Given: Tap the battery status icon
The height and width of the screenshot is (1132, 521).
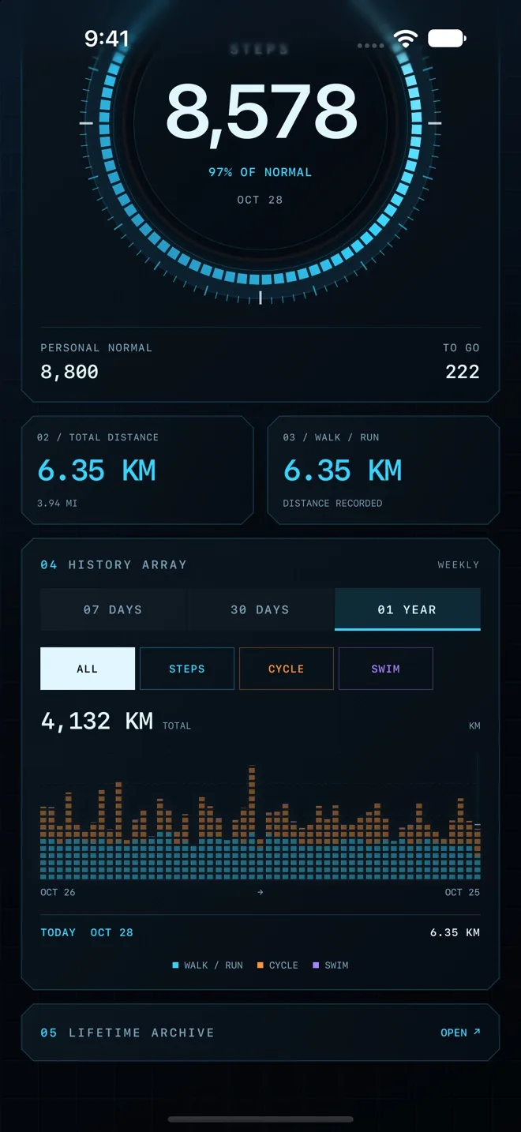Looking at the screenshot, I should [447, 38].
